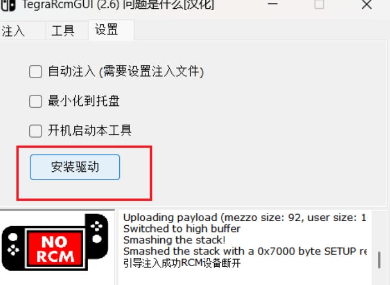Click the NO RCM Switch status image
Viewport: 390px width, 285px height.
coord(55,242)
